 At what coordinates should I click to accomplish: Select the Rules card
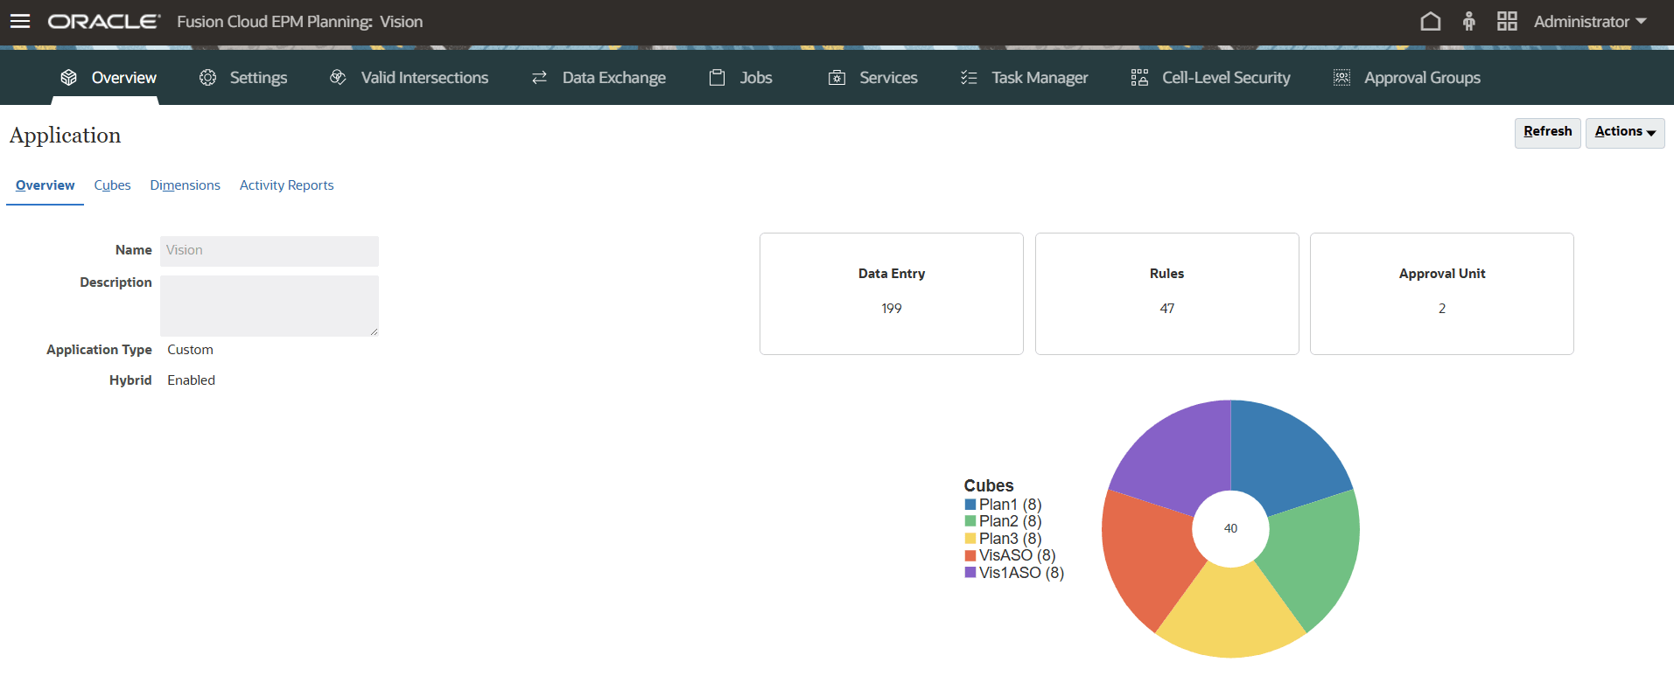coord(1167,294)
